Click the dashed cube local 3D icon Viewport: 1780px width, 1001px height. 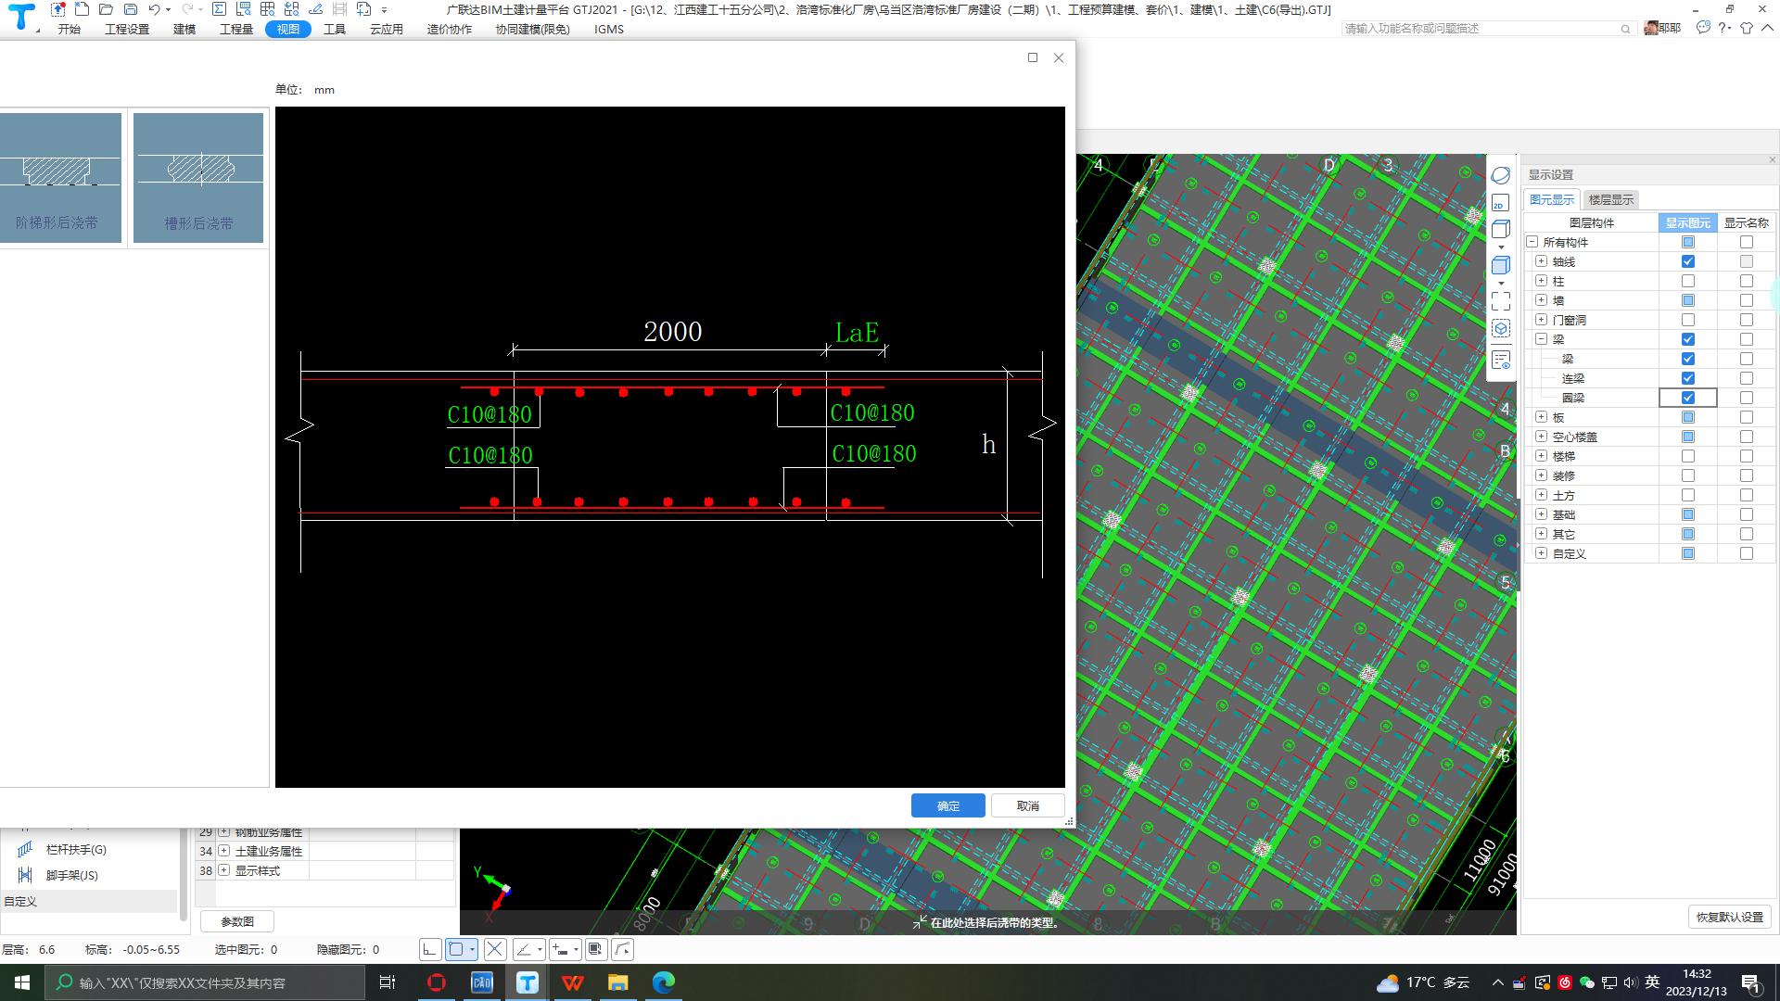coord(1501,329)
